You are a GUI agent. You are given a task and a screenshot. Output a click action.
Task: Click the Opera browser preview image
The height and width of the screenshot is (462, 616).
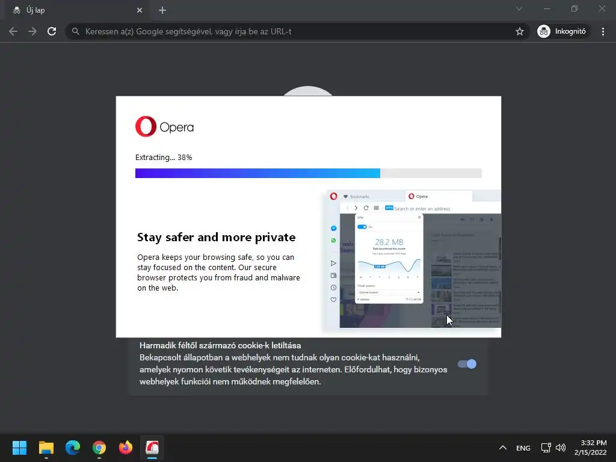point(413,259)
